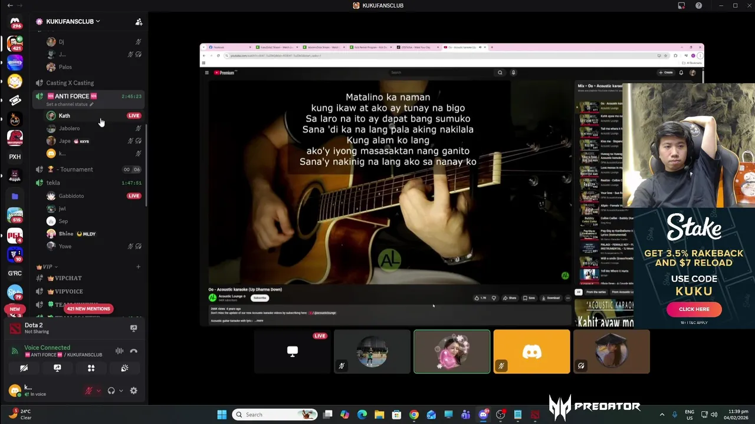Select user Jabolero in voice list
This screenshot has height=424, width=755.
[69, 128]
